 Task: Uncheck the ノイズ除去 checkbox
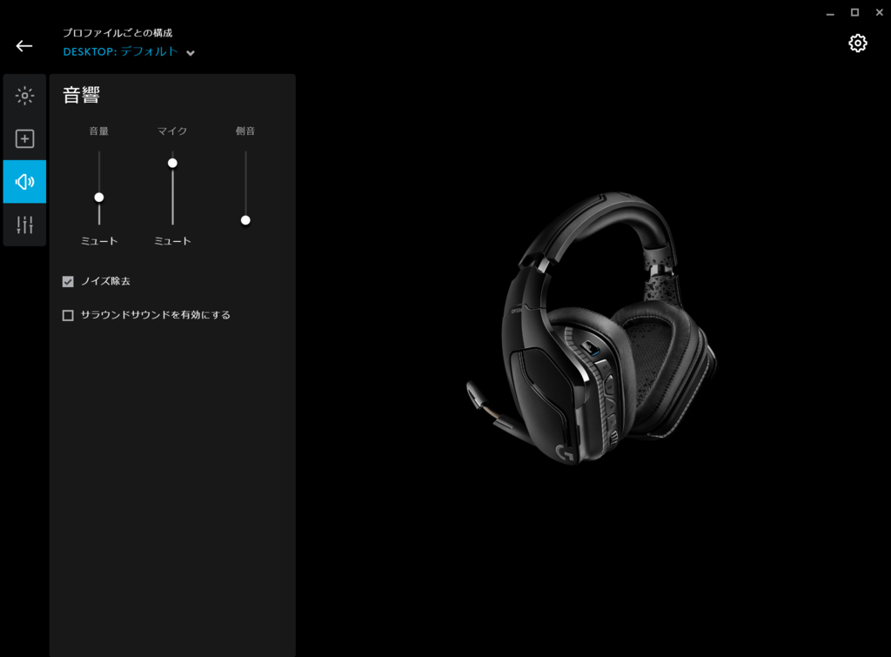tap(68, 281)
